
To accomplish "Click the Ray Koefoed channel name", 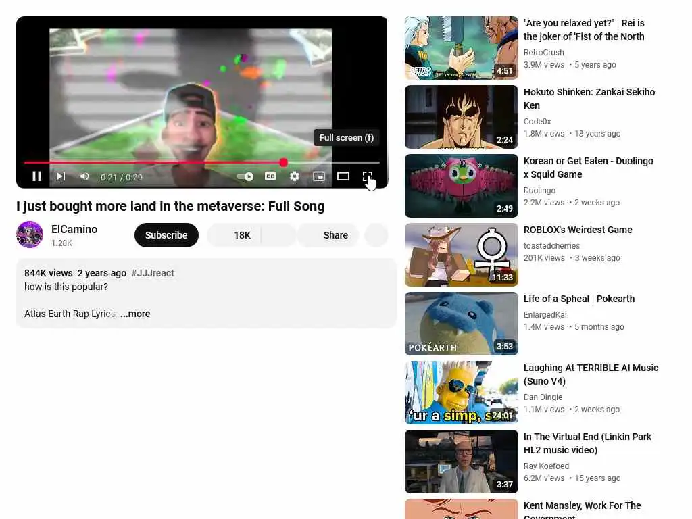I will 546,466.
